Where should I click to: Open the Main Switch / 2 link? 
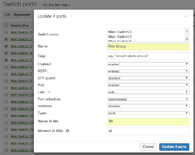(21, 39)
